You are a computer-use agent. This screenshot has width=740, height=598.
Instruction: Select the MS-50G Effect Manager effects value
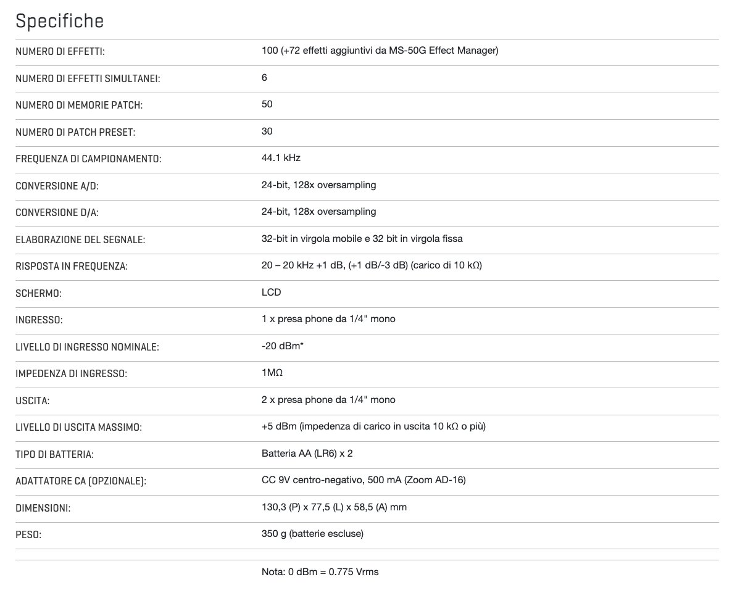[380, 51]
